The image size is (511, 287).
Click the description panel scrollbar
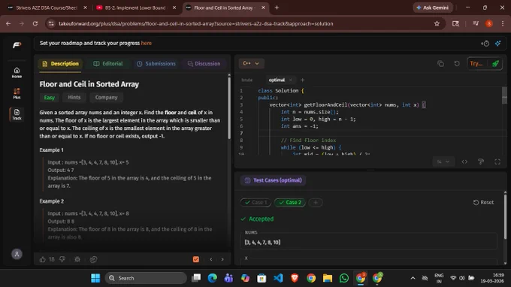(x=229, y=107)
